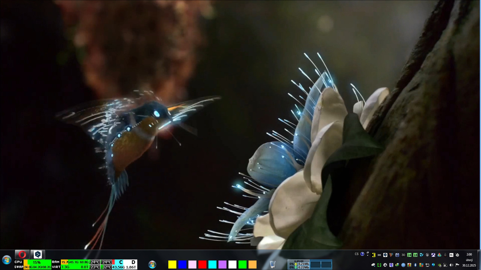Click the blue round globe tray icon
The height and width of the screenshot is (270, 481).
click(403, 265)
